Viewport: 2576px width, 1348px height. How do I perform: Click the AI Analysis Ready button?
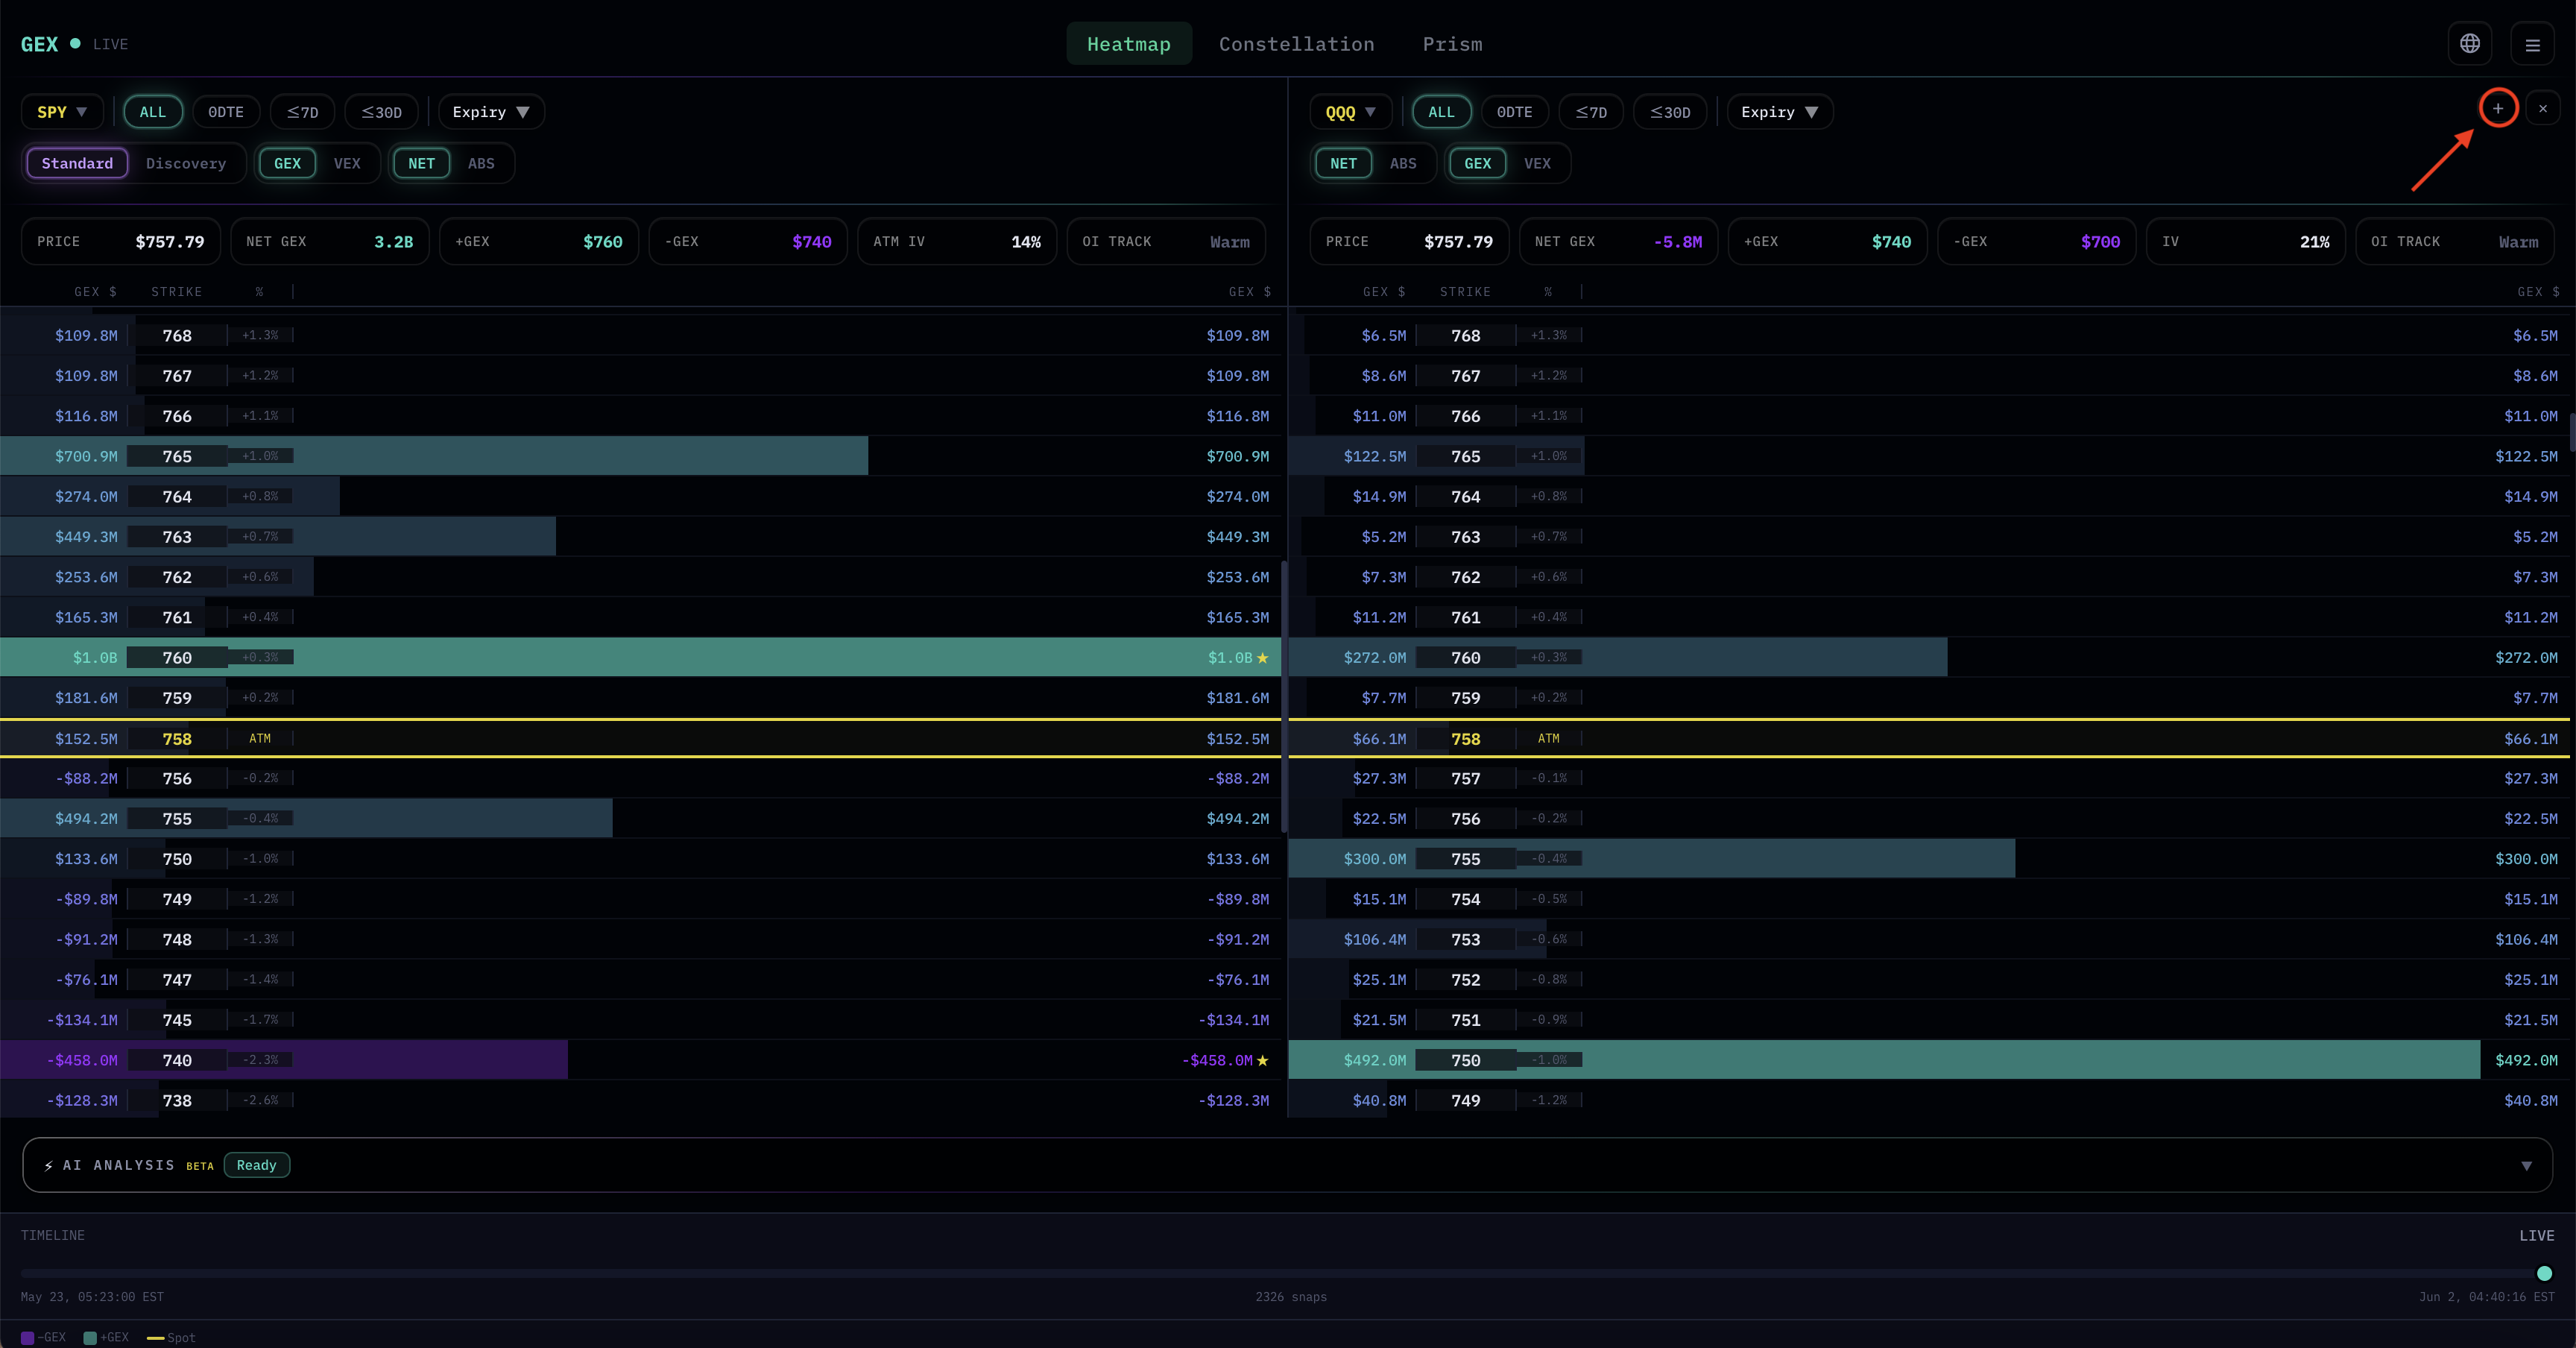coord(256,1165)
